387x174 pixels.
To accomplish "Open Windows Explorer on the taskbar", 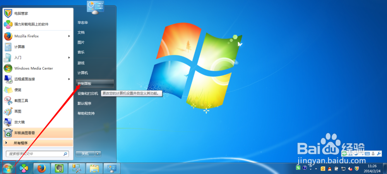I will pyautogui.click(x=94, y=169).
